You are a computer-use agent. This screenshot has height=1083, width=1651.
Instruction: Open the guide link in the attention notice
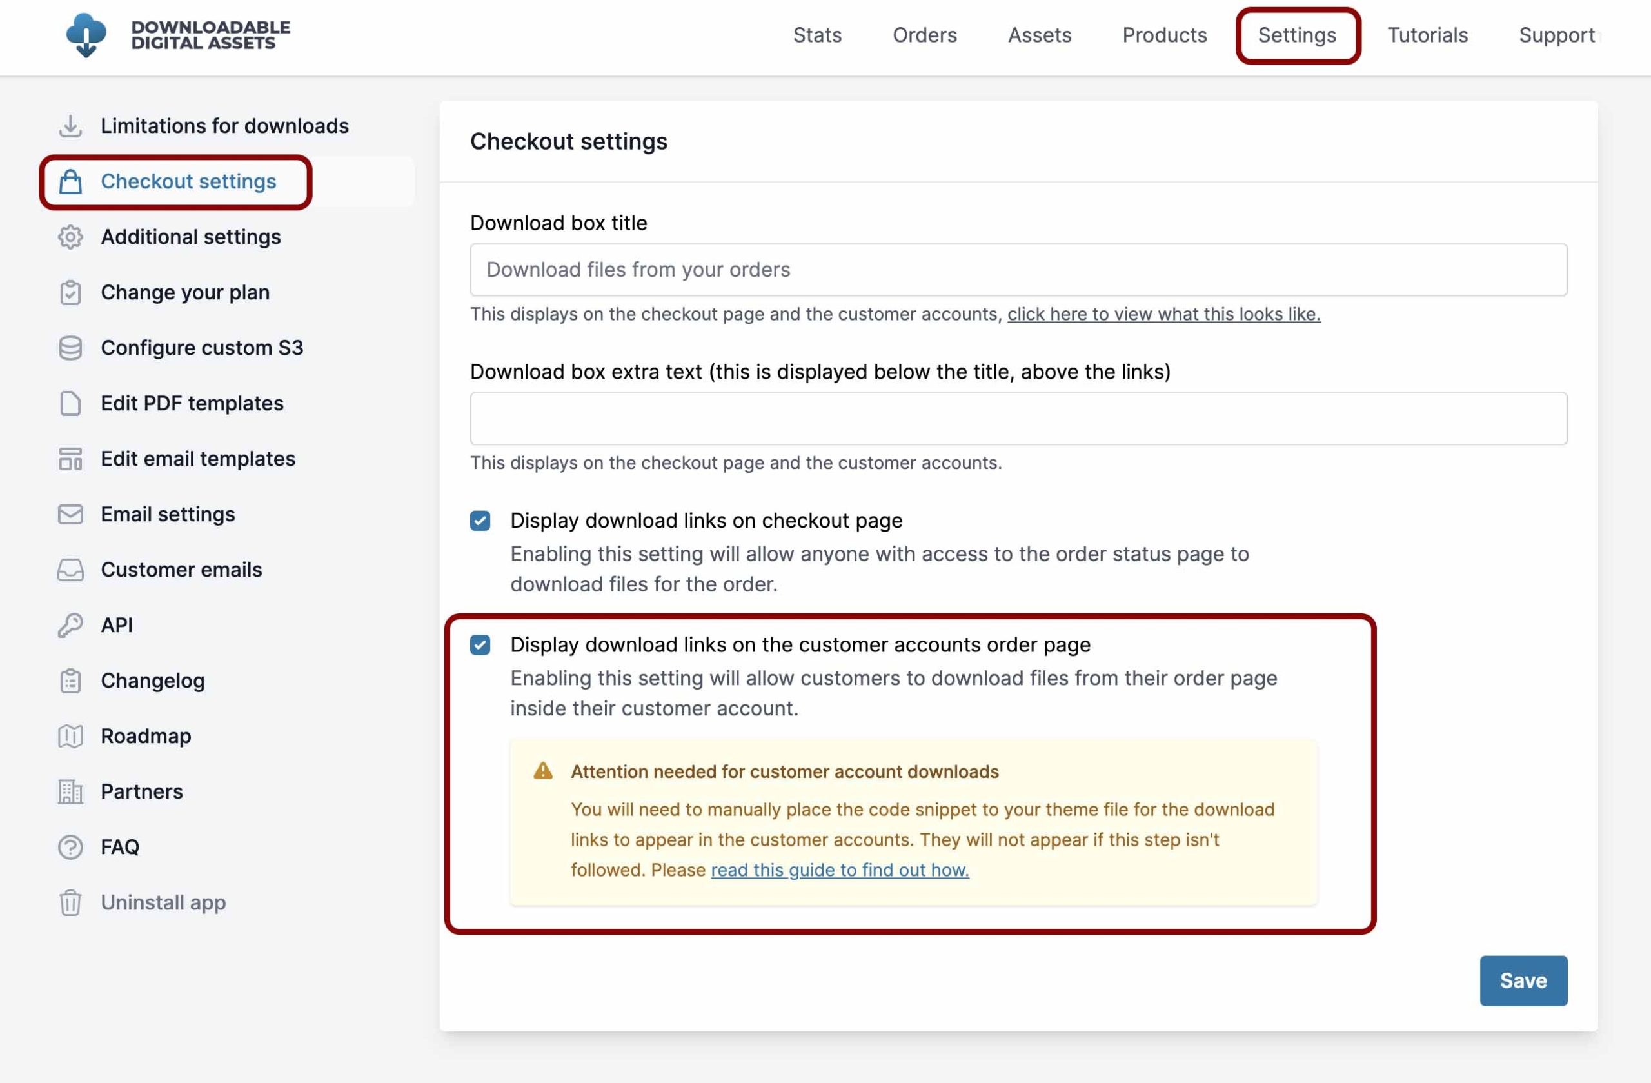[838, 869]
